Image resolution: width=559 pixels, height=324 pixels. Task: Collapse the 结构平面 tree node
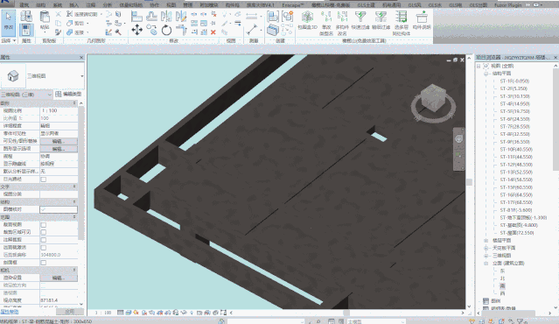tap(486, 74)
